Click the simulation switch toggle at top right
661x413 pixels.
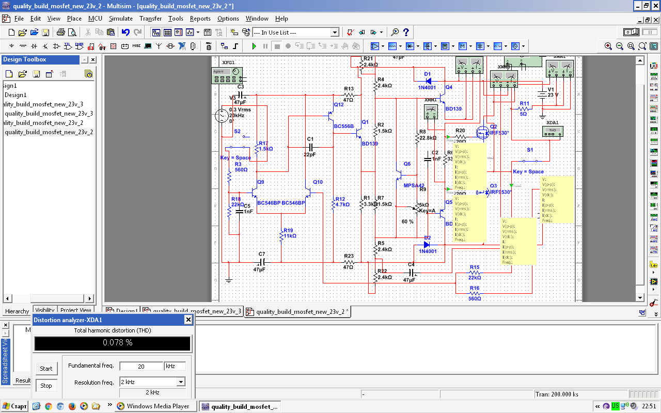(632, 32)
